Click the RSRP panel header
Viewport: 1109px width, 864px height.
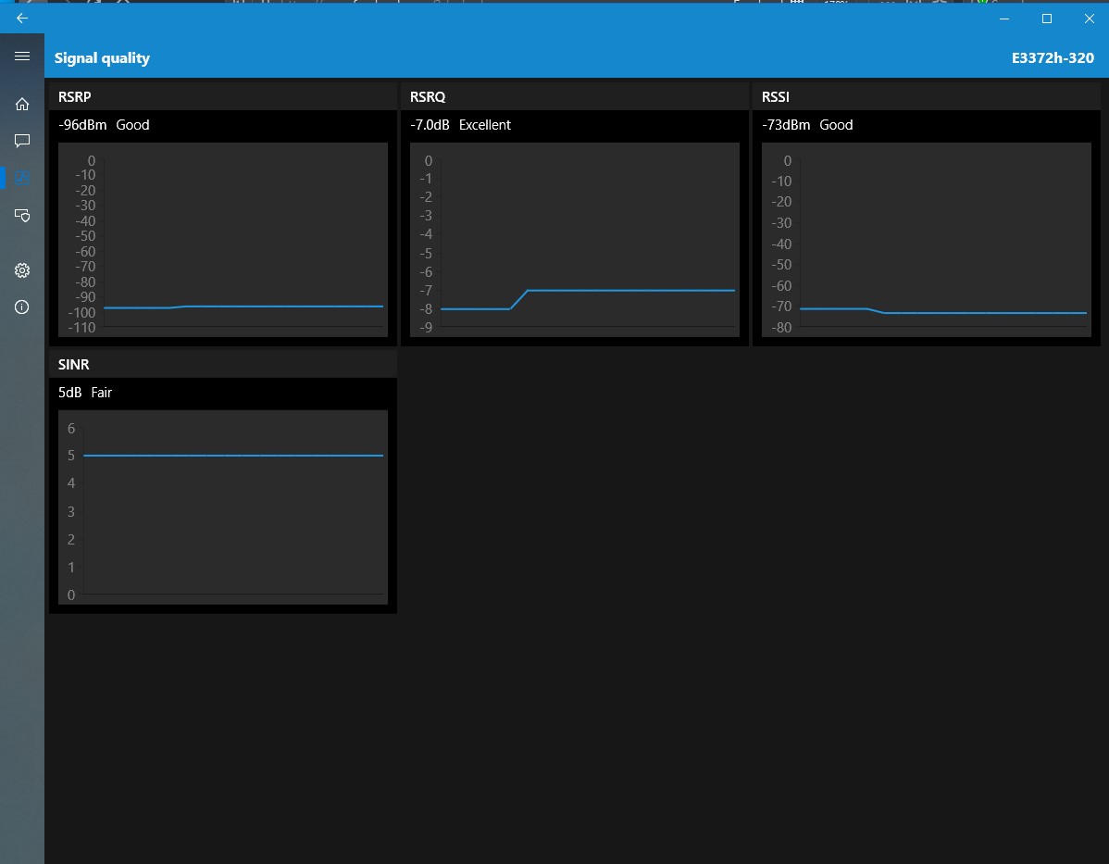[223, 97]
